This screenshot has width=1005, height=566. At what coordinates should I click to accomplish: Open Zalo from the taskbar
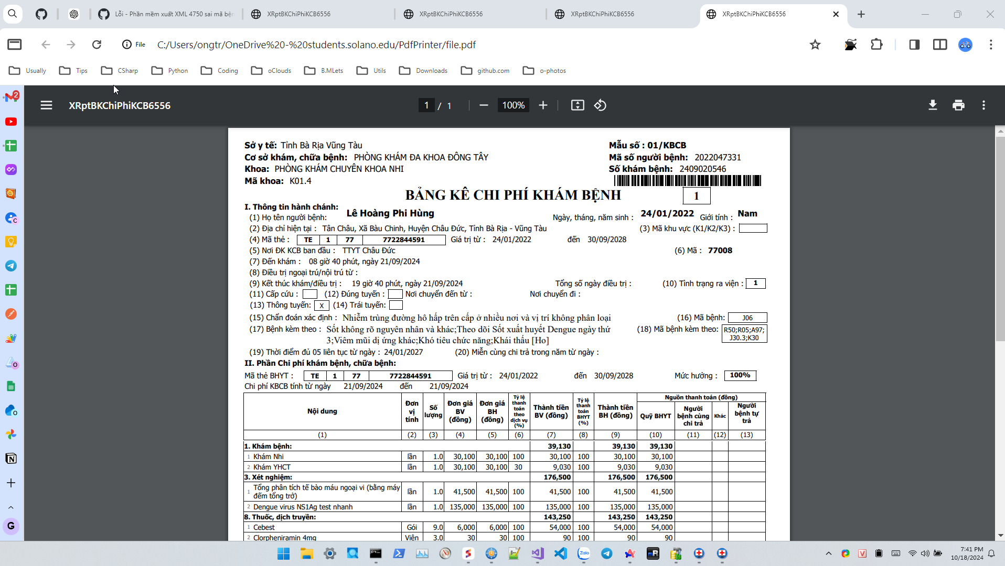click(x=584, y=553)
